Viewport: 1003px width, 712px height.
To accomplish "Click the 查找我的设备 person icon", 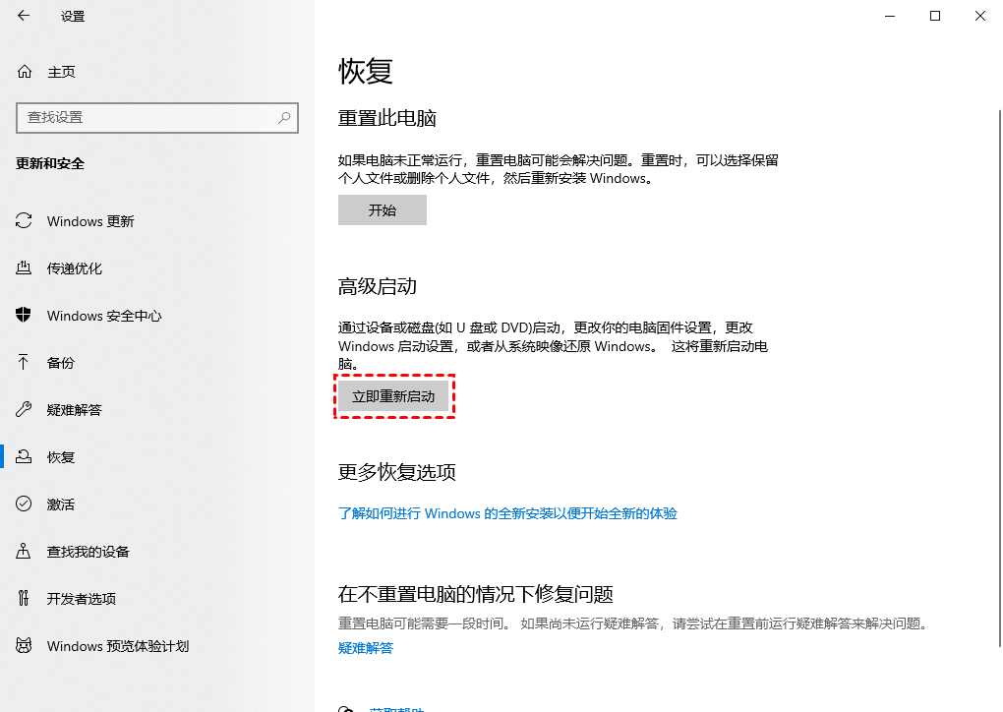I will (24, 551).
